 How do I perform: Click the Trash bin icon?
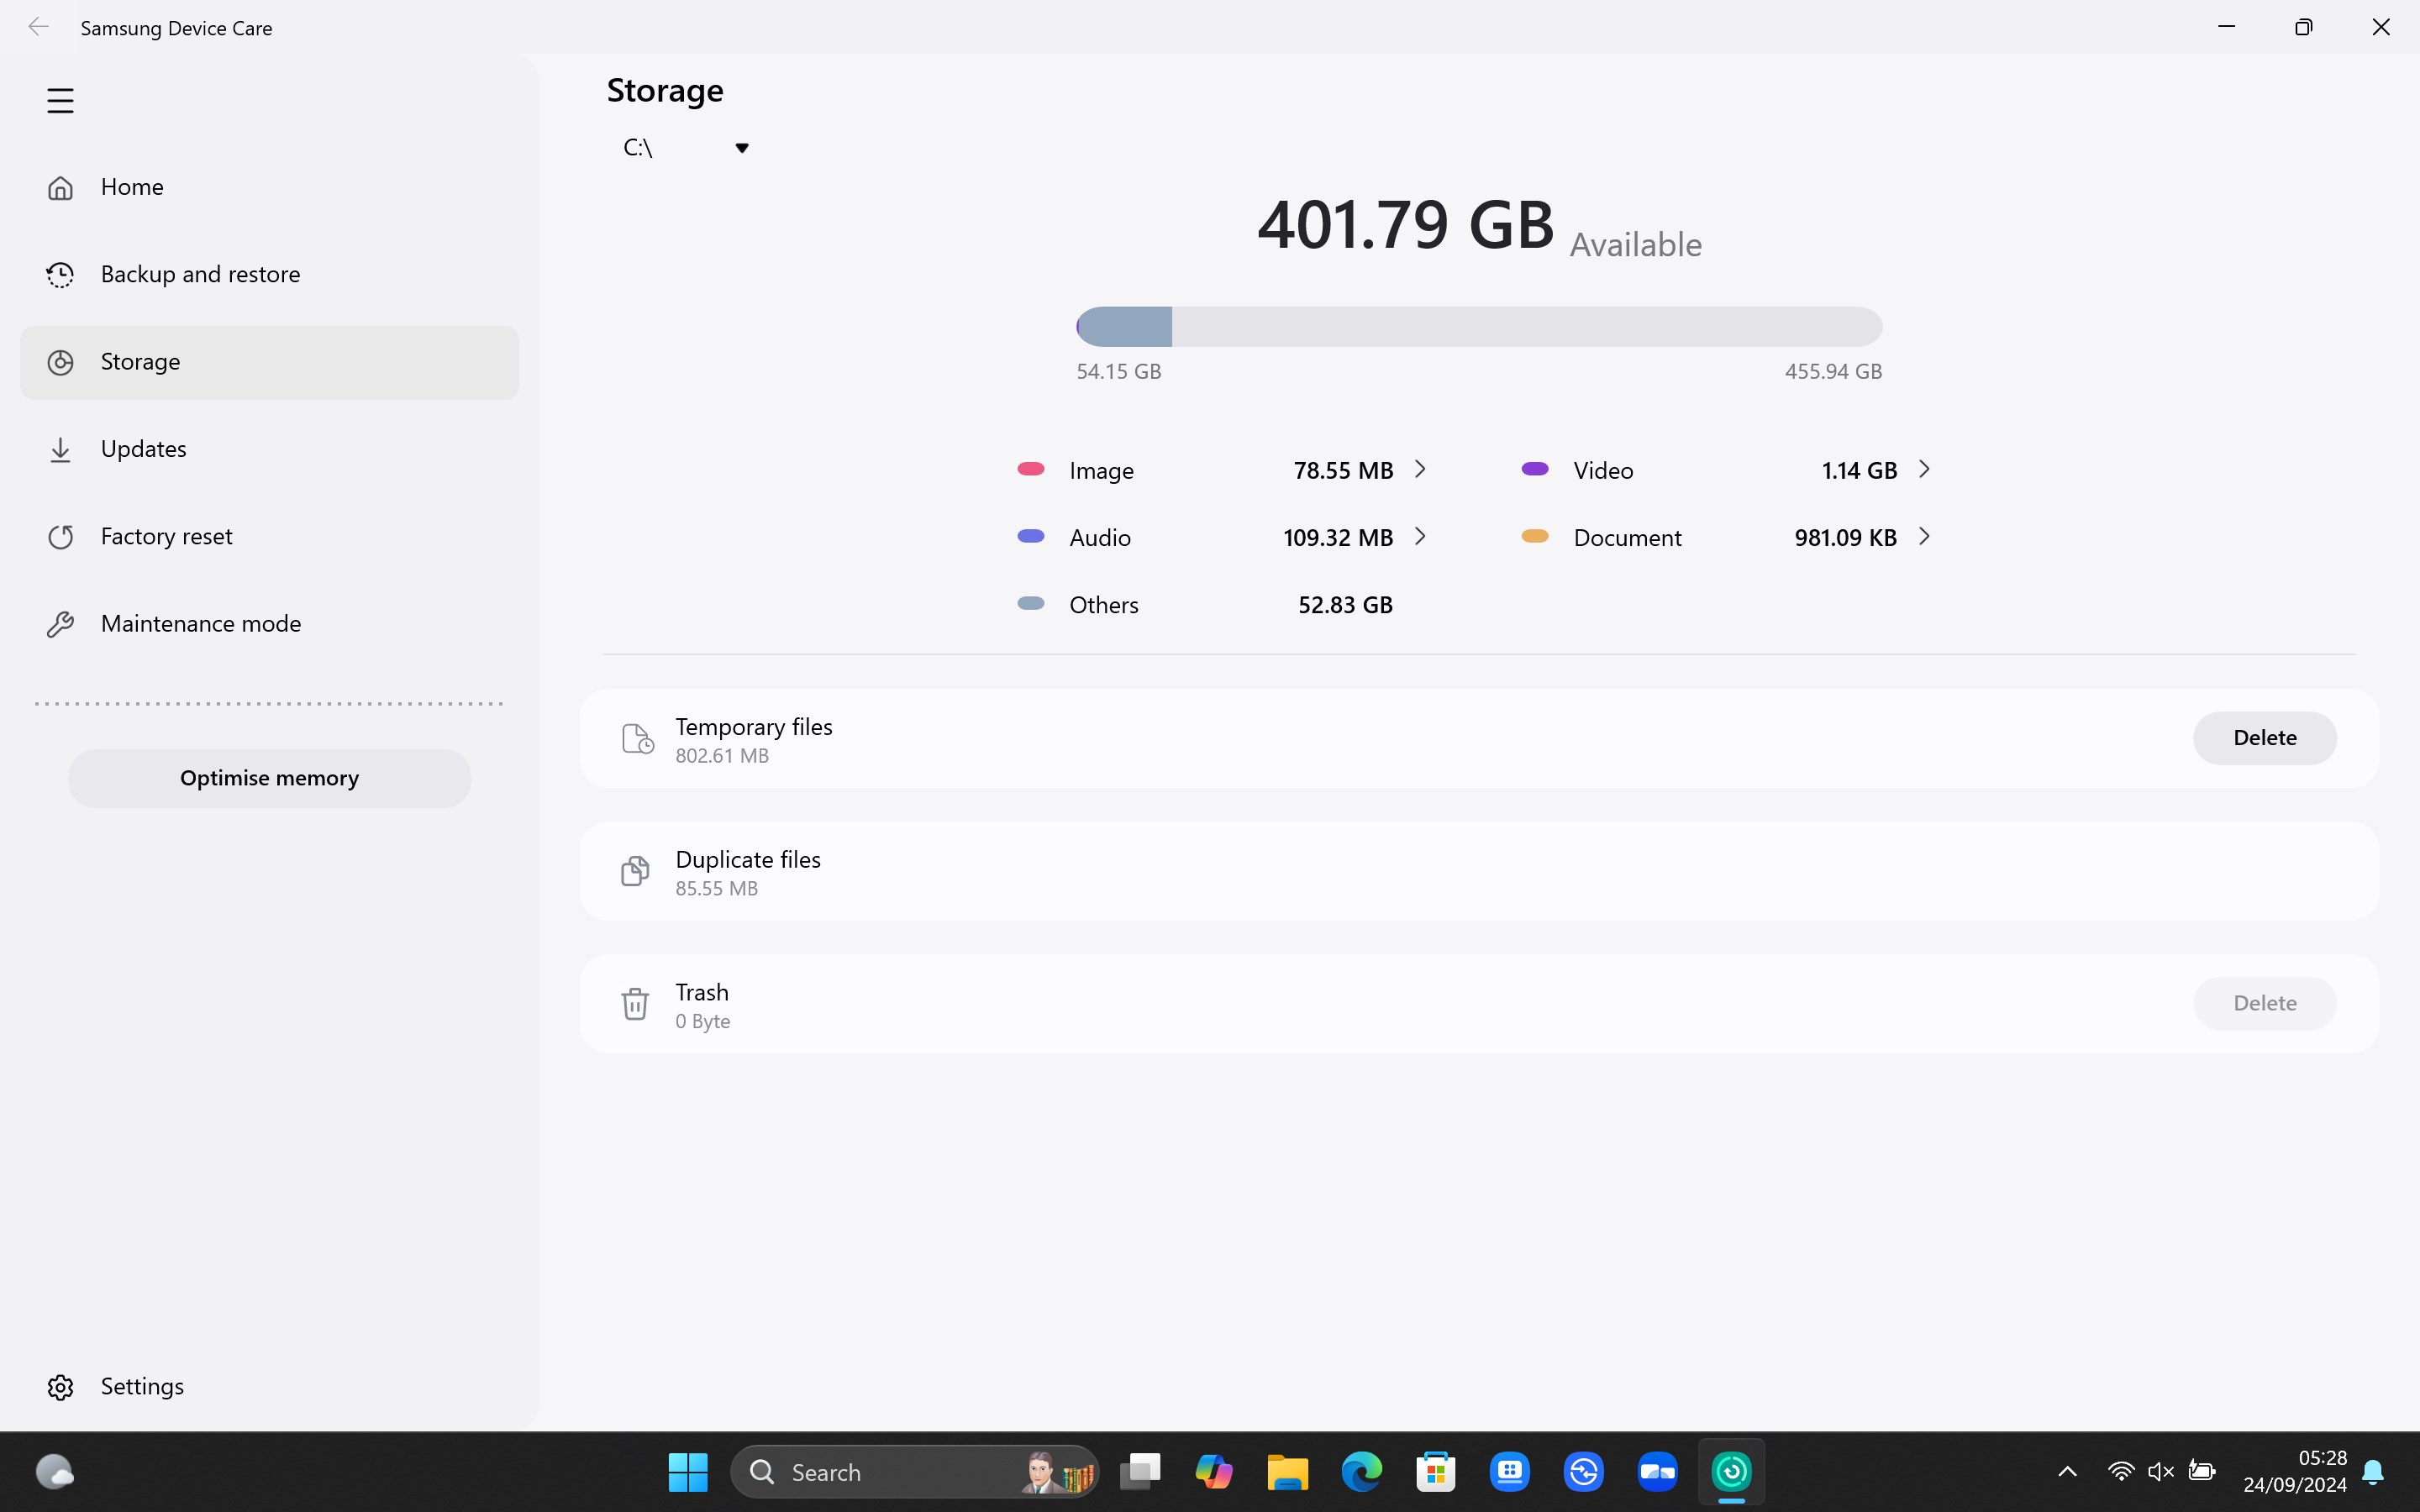[635, 1004]
